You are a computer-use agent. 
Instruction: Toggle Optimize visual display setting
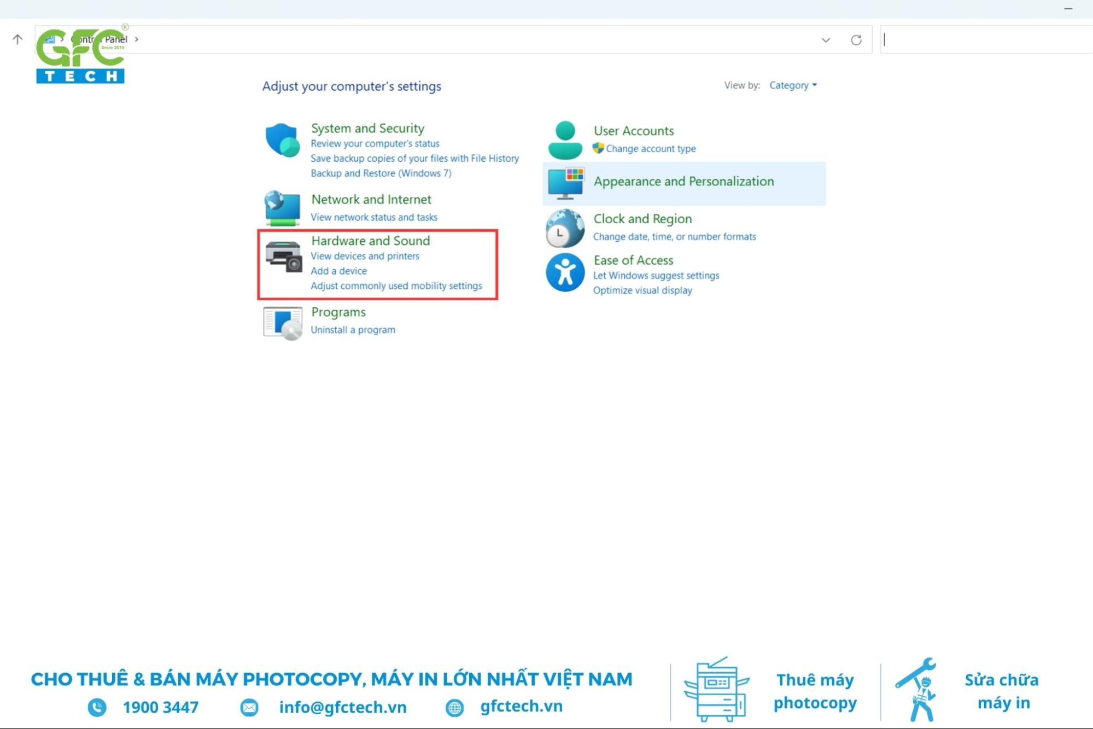click(642, 290)
